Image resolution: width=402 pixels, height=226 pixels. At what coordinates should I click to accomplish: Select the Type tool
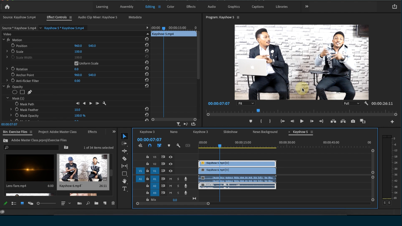coord(124,189)
